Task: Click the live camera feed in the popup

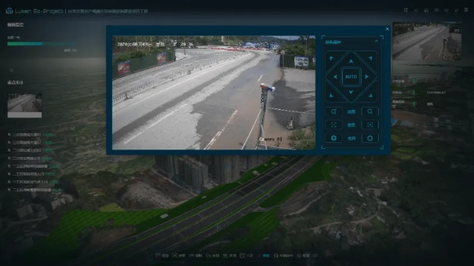Action: pos(214,92)
